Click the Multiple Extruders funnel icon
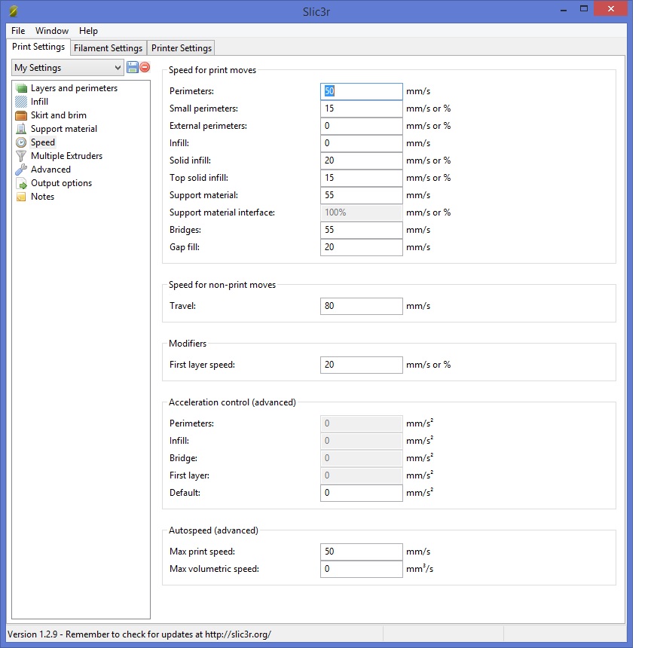This screenshot has width=651, height=648. click(x=21, y=156)
